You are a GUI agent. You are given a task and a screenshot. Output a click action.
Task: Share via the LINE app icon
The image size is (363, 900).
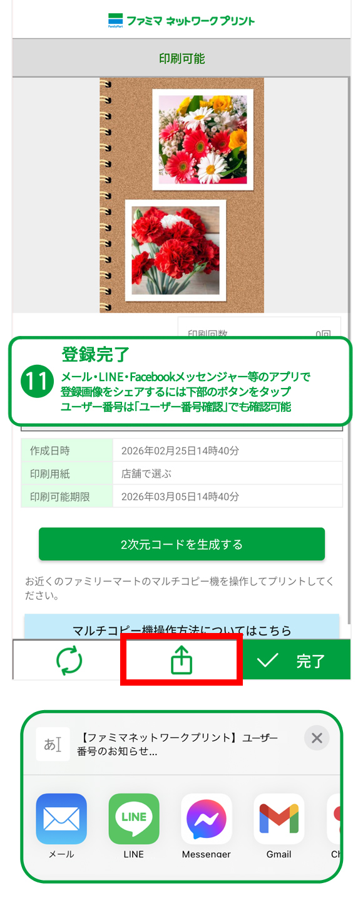click(134, 819)
